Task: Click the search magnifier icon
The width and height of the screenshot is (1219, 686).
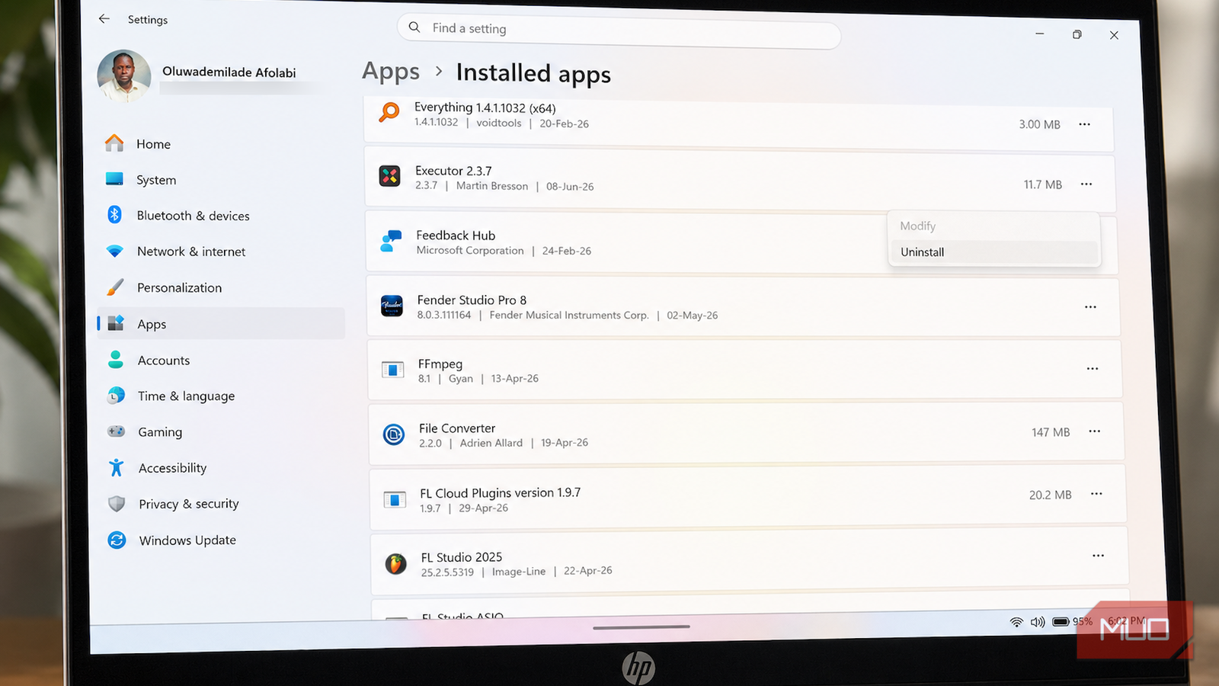Action: click(414, 27)
